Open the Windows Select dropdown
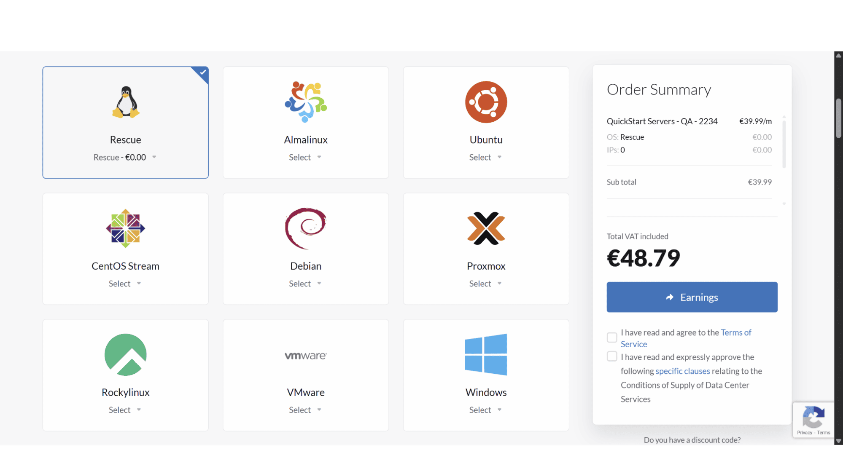Image resolution: width=843 pixels, height=474 pixels. [x=485, y=410]
